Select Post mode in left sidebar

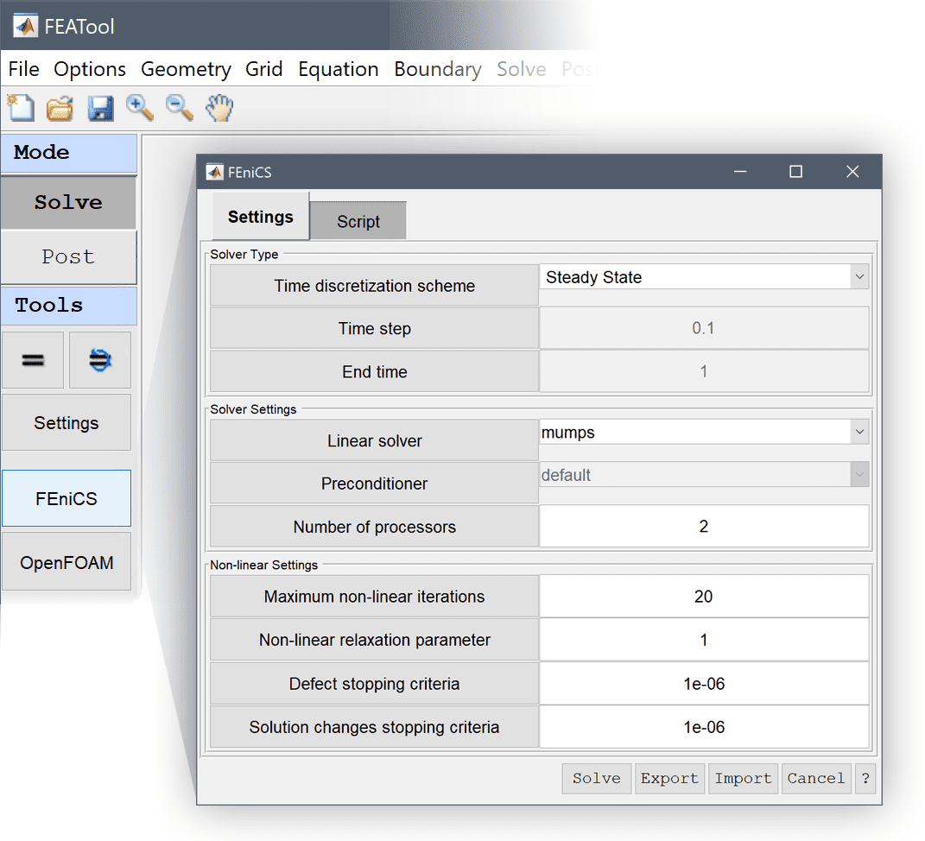point(68,256)
